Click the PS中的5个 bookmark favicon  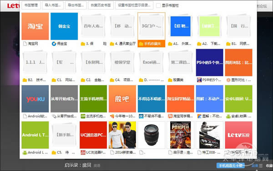pos(199,80)
